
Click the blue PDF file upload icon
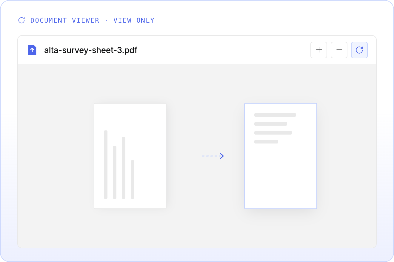click(32, 50)
